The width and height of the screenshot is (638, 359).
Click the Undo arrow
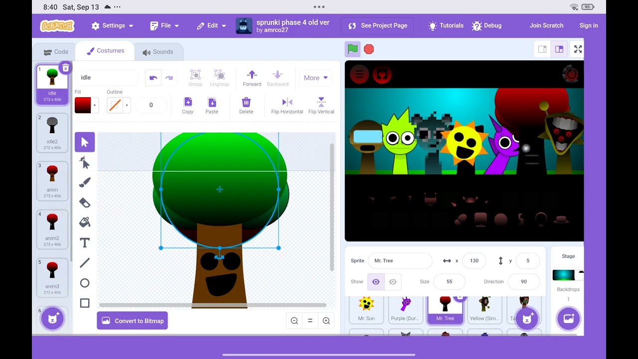point(154,78)
